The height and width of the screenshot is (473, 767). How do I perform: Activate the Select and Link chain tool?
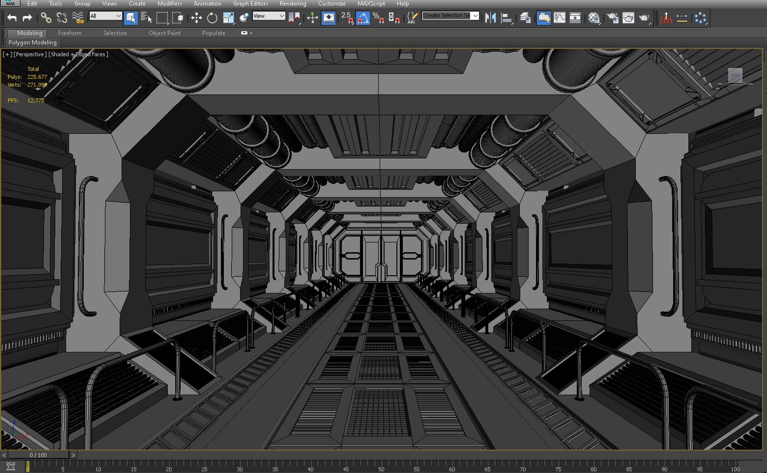(x=46, y=18)
